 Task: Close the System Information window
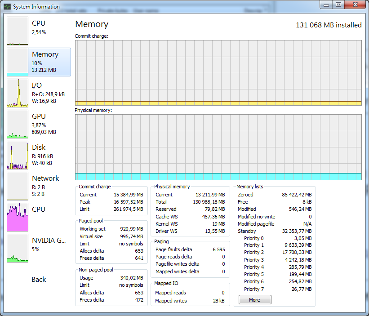pyautogui.click(x=355, y=5)
